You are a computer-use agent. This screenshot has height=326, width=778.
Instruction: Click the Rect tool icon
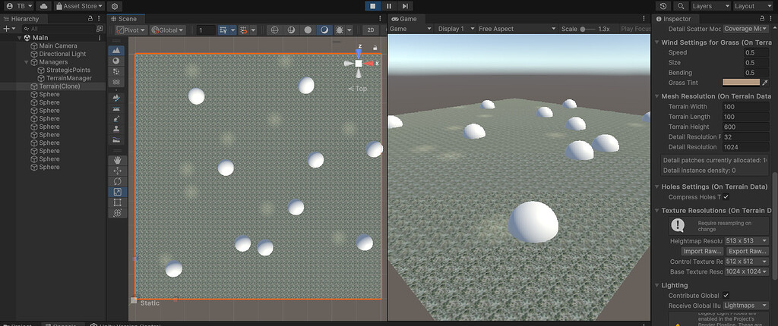(118, 202)
